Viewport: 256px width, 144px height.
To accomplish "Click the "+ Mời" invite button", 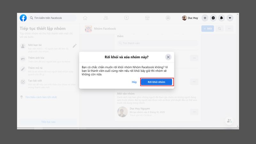I will pos(208,28).
